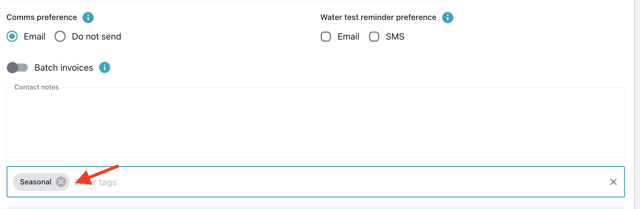Viewport: 640px width, 209px height.
Task: Click the Do not send label text
Action: (x=96, y=37)
